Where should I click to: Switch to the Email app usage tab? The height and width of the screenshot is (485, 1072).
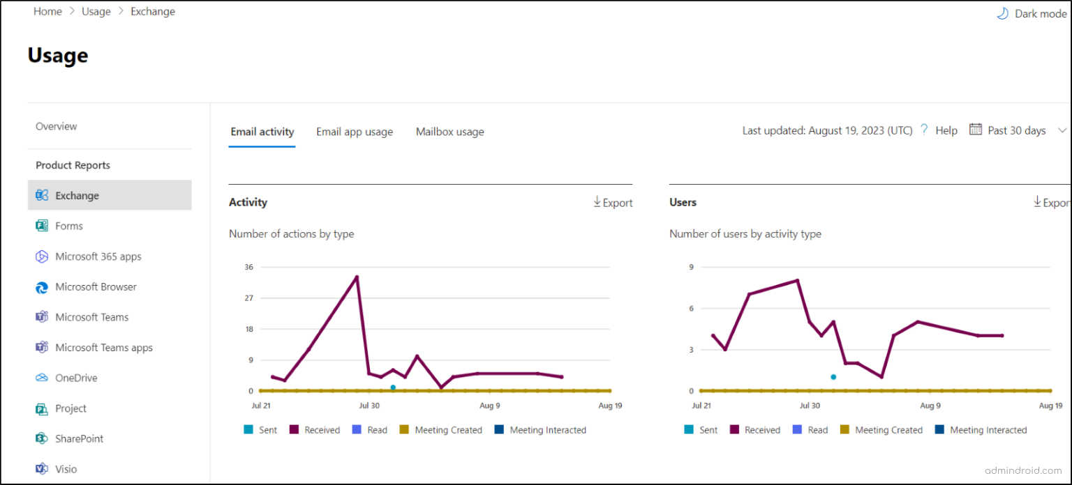pos(355,131)
